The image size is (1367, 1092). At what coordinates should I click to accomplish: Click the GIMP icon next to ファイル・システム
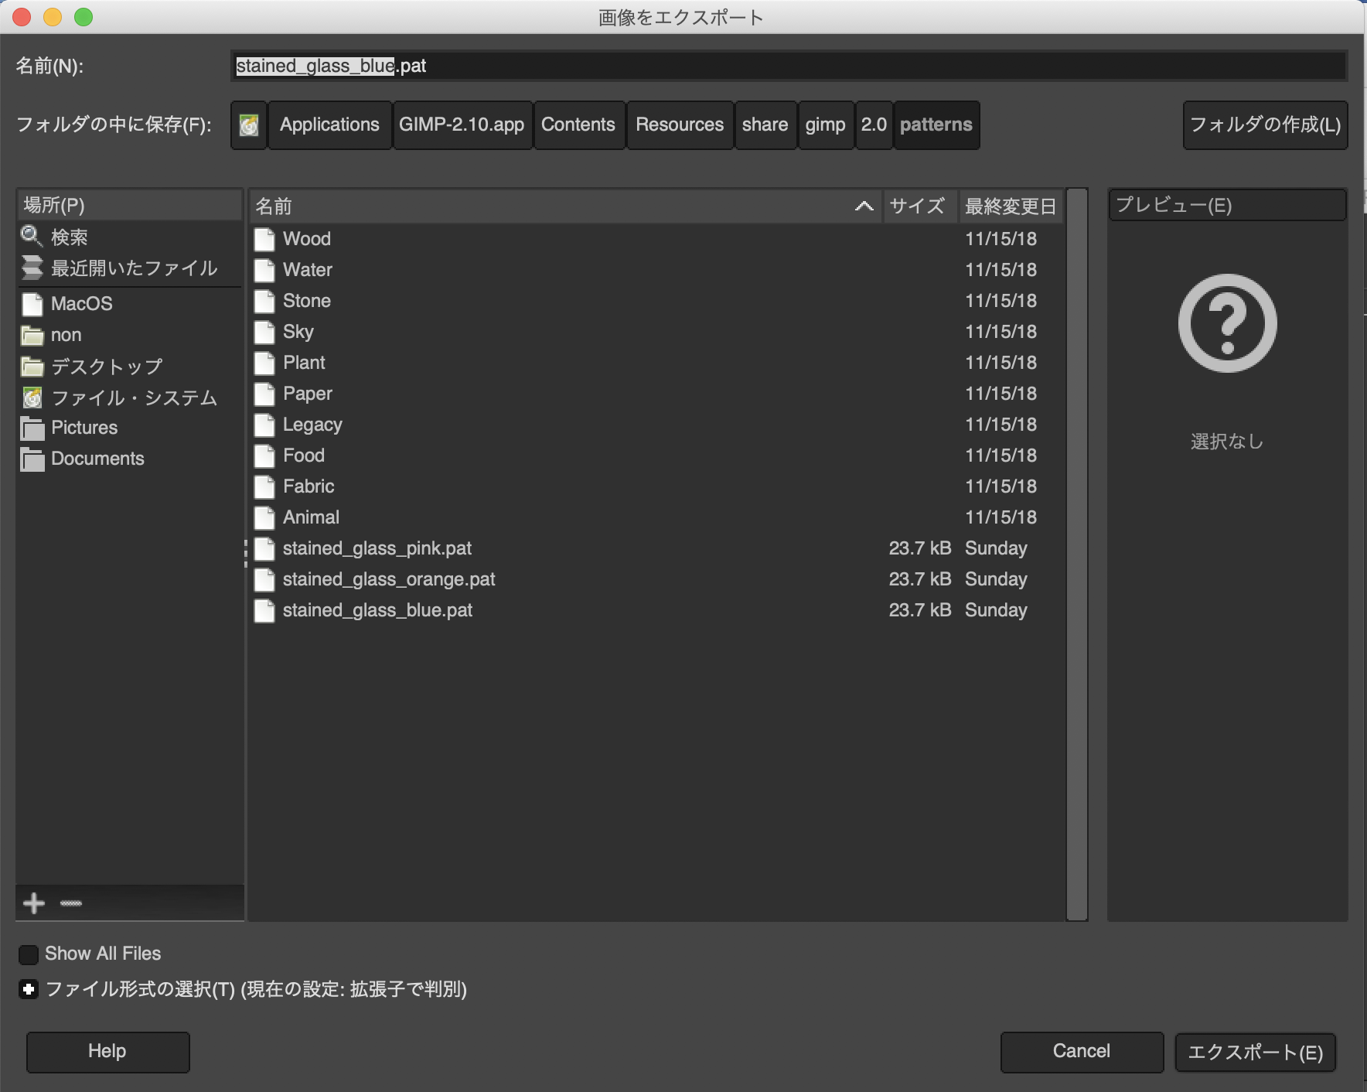click(x=32, y=398)
